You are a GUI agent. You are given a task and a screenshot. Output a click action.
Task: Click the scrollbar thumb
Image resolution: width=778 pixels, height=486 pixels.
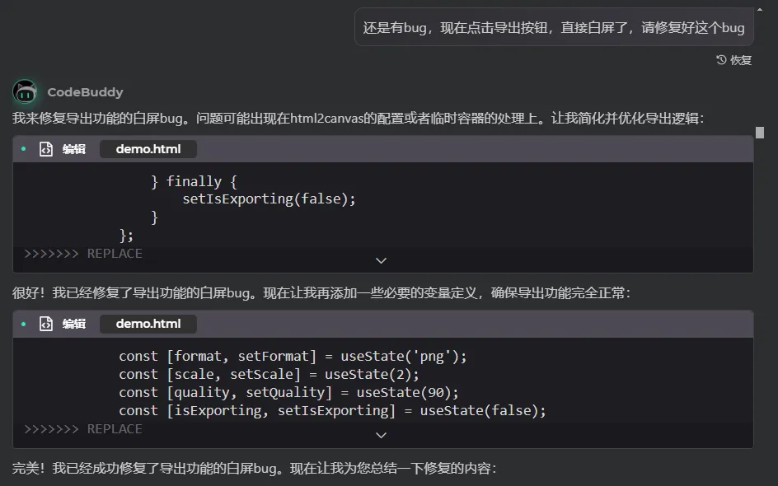[x=760, y=133]
